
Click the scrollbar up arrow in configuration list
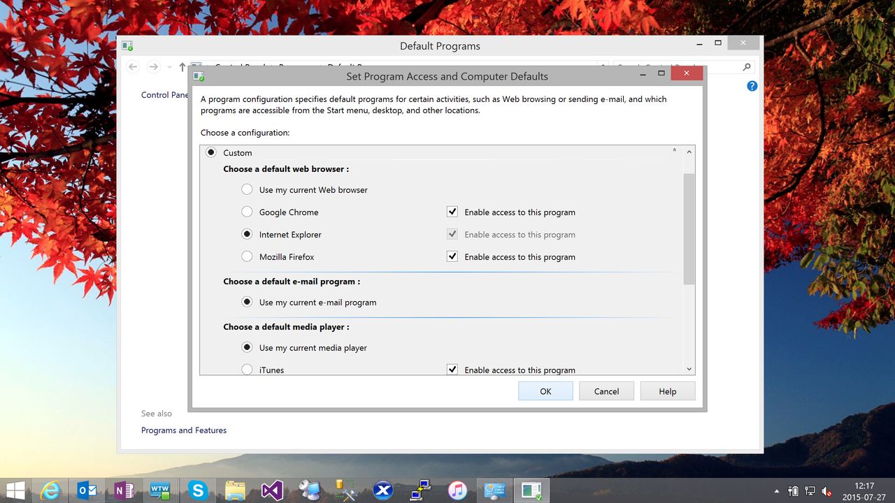click(689, 152)
